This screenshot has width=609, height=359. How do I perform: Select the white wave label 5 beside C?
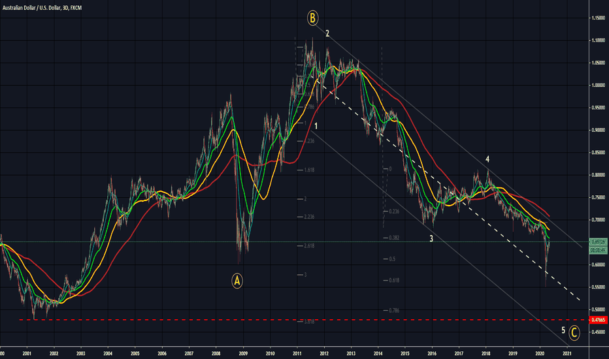point(563,330)
